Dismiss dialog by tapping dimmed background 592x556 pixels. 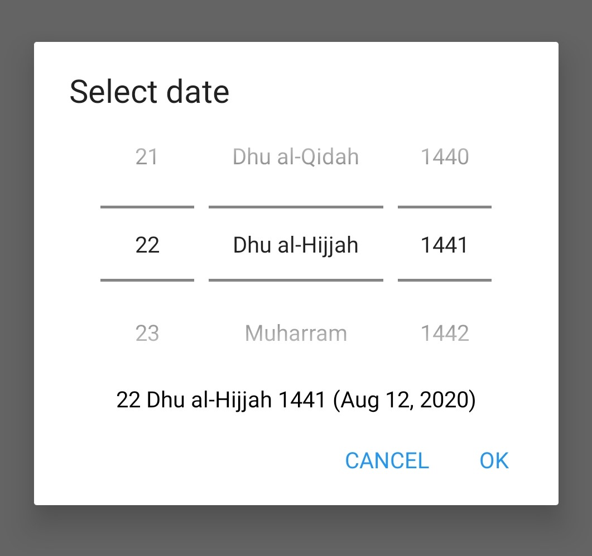click(296, 531)
